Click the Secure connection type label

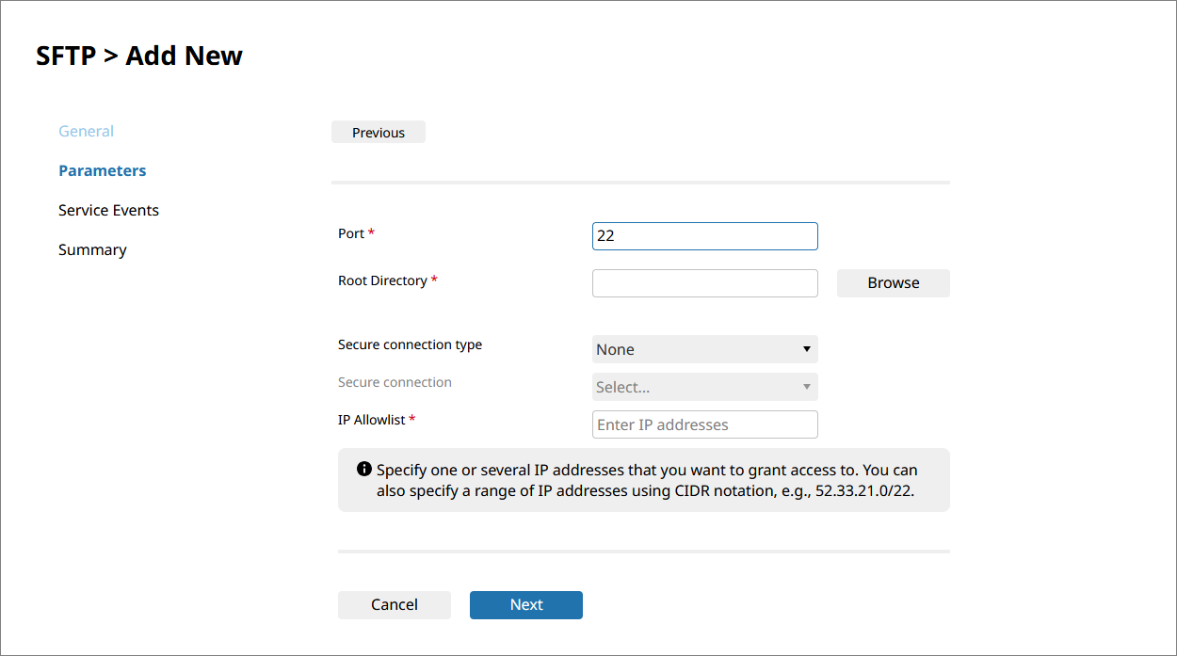(x=410, y=344)
